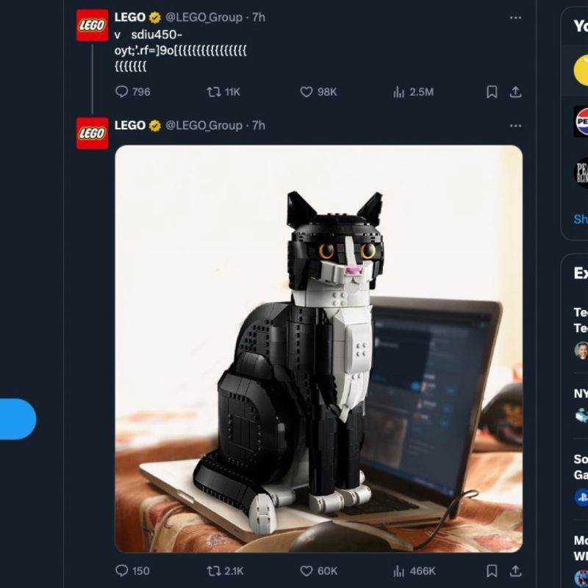The width and height of the screenshot is (588, 588).
Task: Repost the cat tweet with 2.1K reposts
Action: [214, 571]
